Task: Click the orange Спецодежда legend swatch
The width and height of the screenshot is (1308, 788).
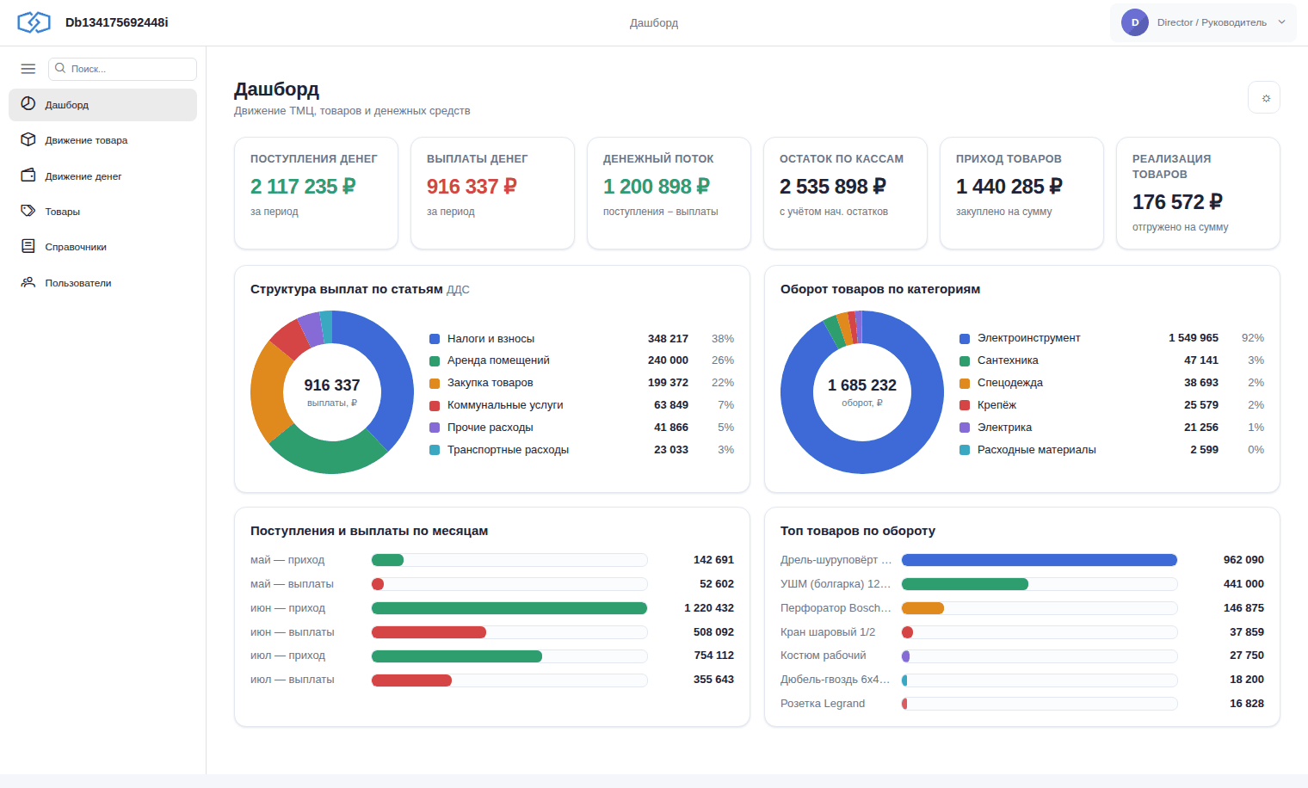Action: pyautogui.click(x=965, y=383)
